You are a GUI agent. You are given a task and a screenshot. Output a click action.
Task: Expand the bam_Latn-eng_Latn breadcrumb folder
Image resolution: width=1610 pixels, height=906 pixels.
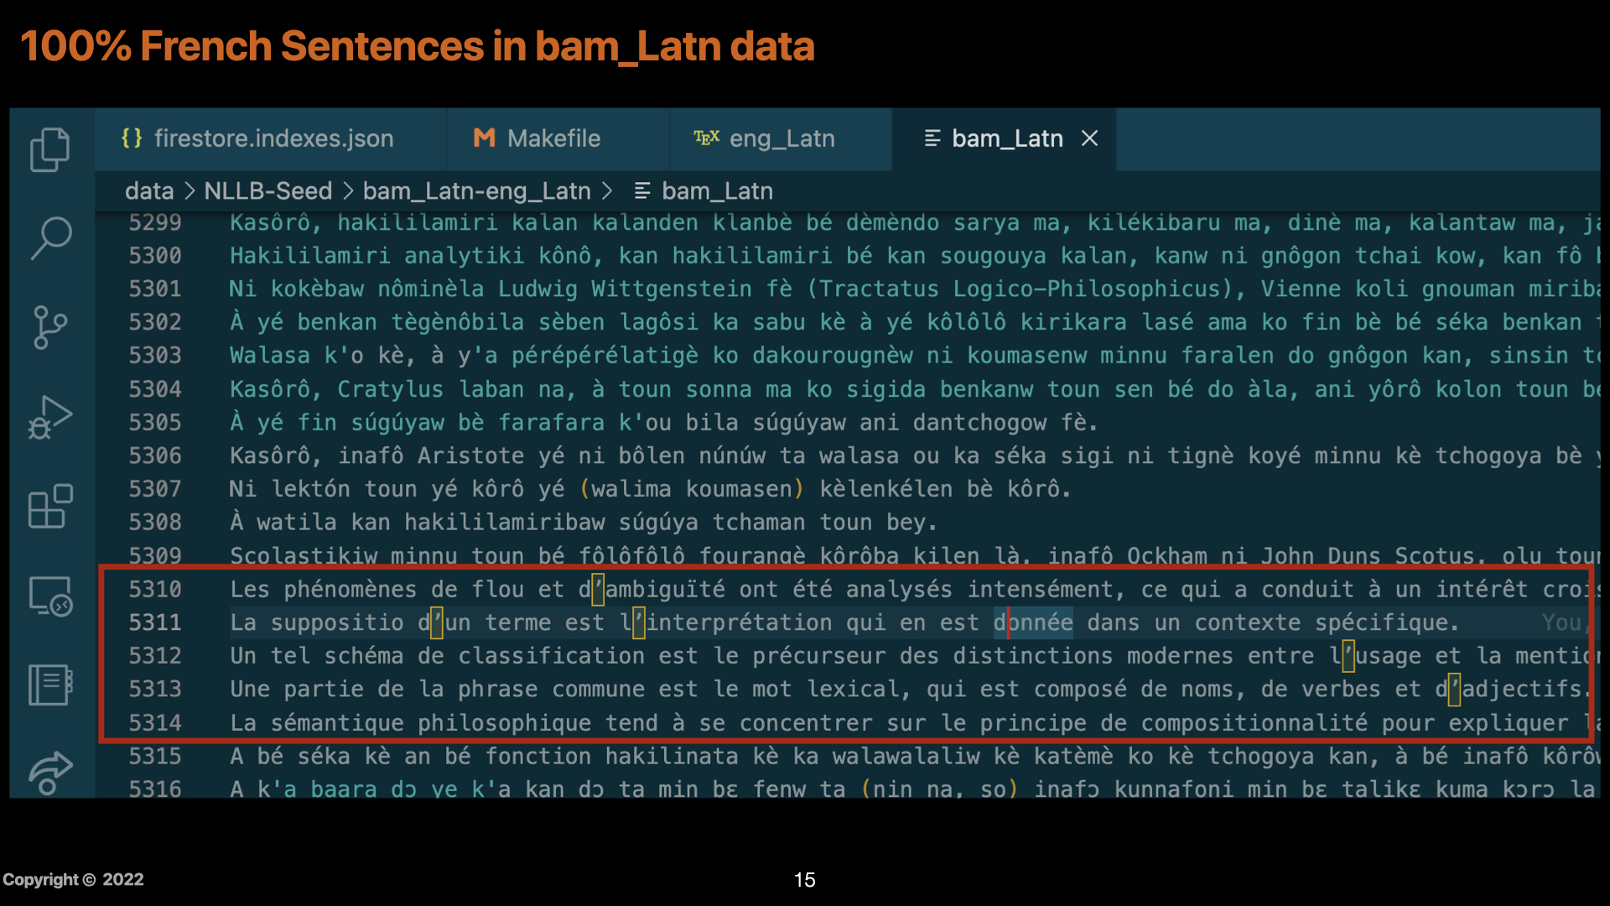476,191
